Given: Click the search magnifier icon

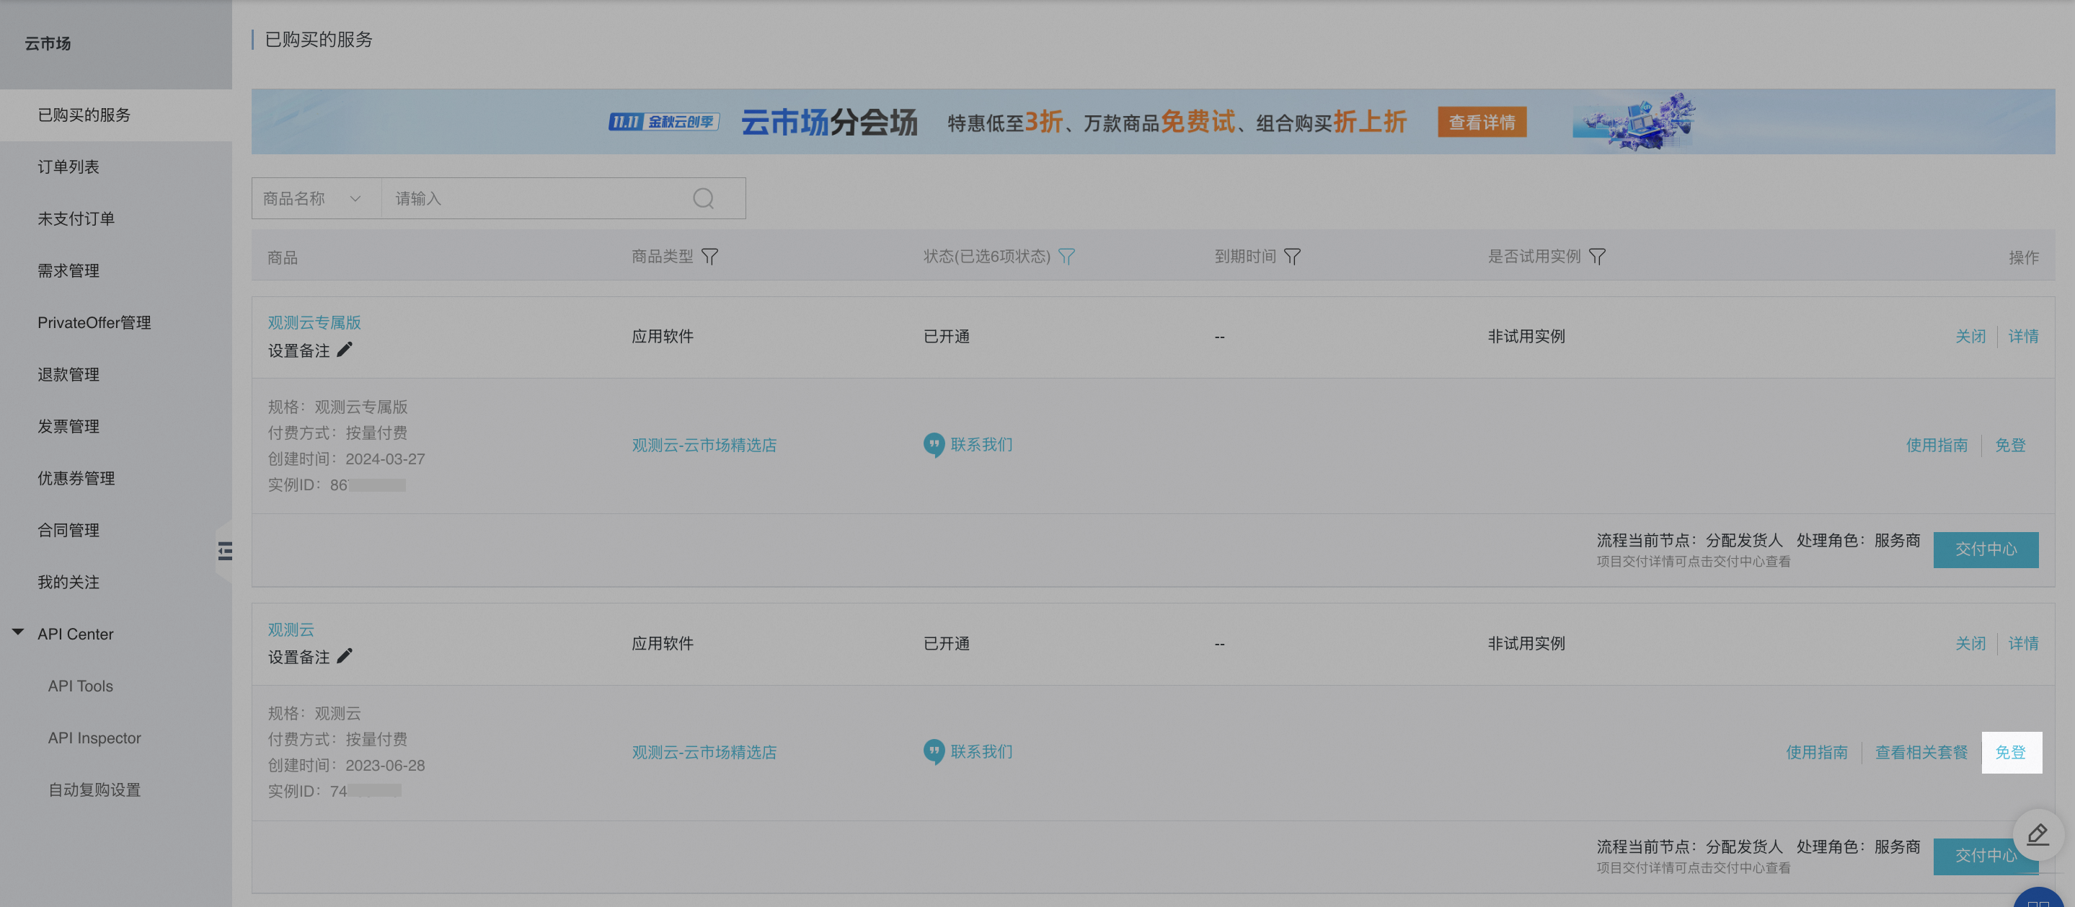Looking at the screenshot, I should (703, 198).
